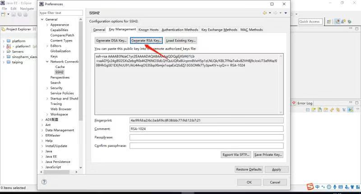Minimize the Error Log view

point(351,102)
